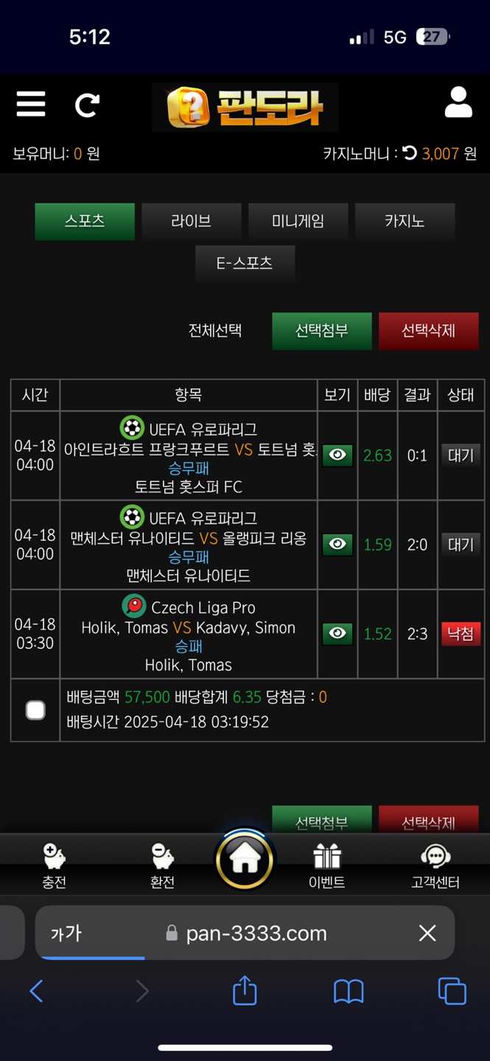This screenshot has height=1061, width=490.
Task: Toggle the bet slip checkbox
Action: click(35, 710)
